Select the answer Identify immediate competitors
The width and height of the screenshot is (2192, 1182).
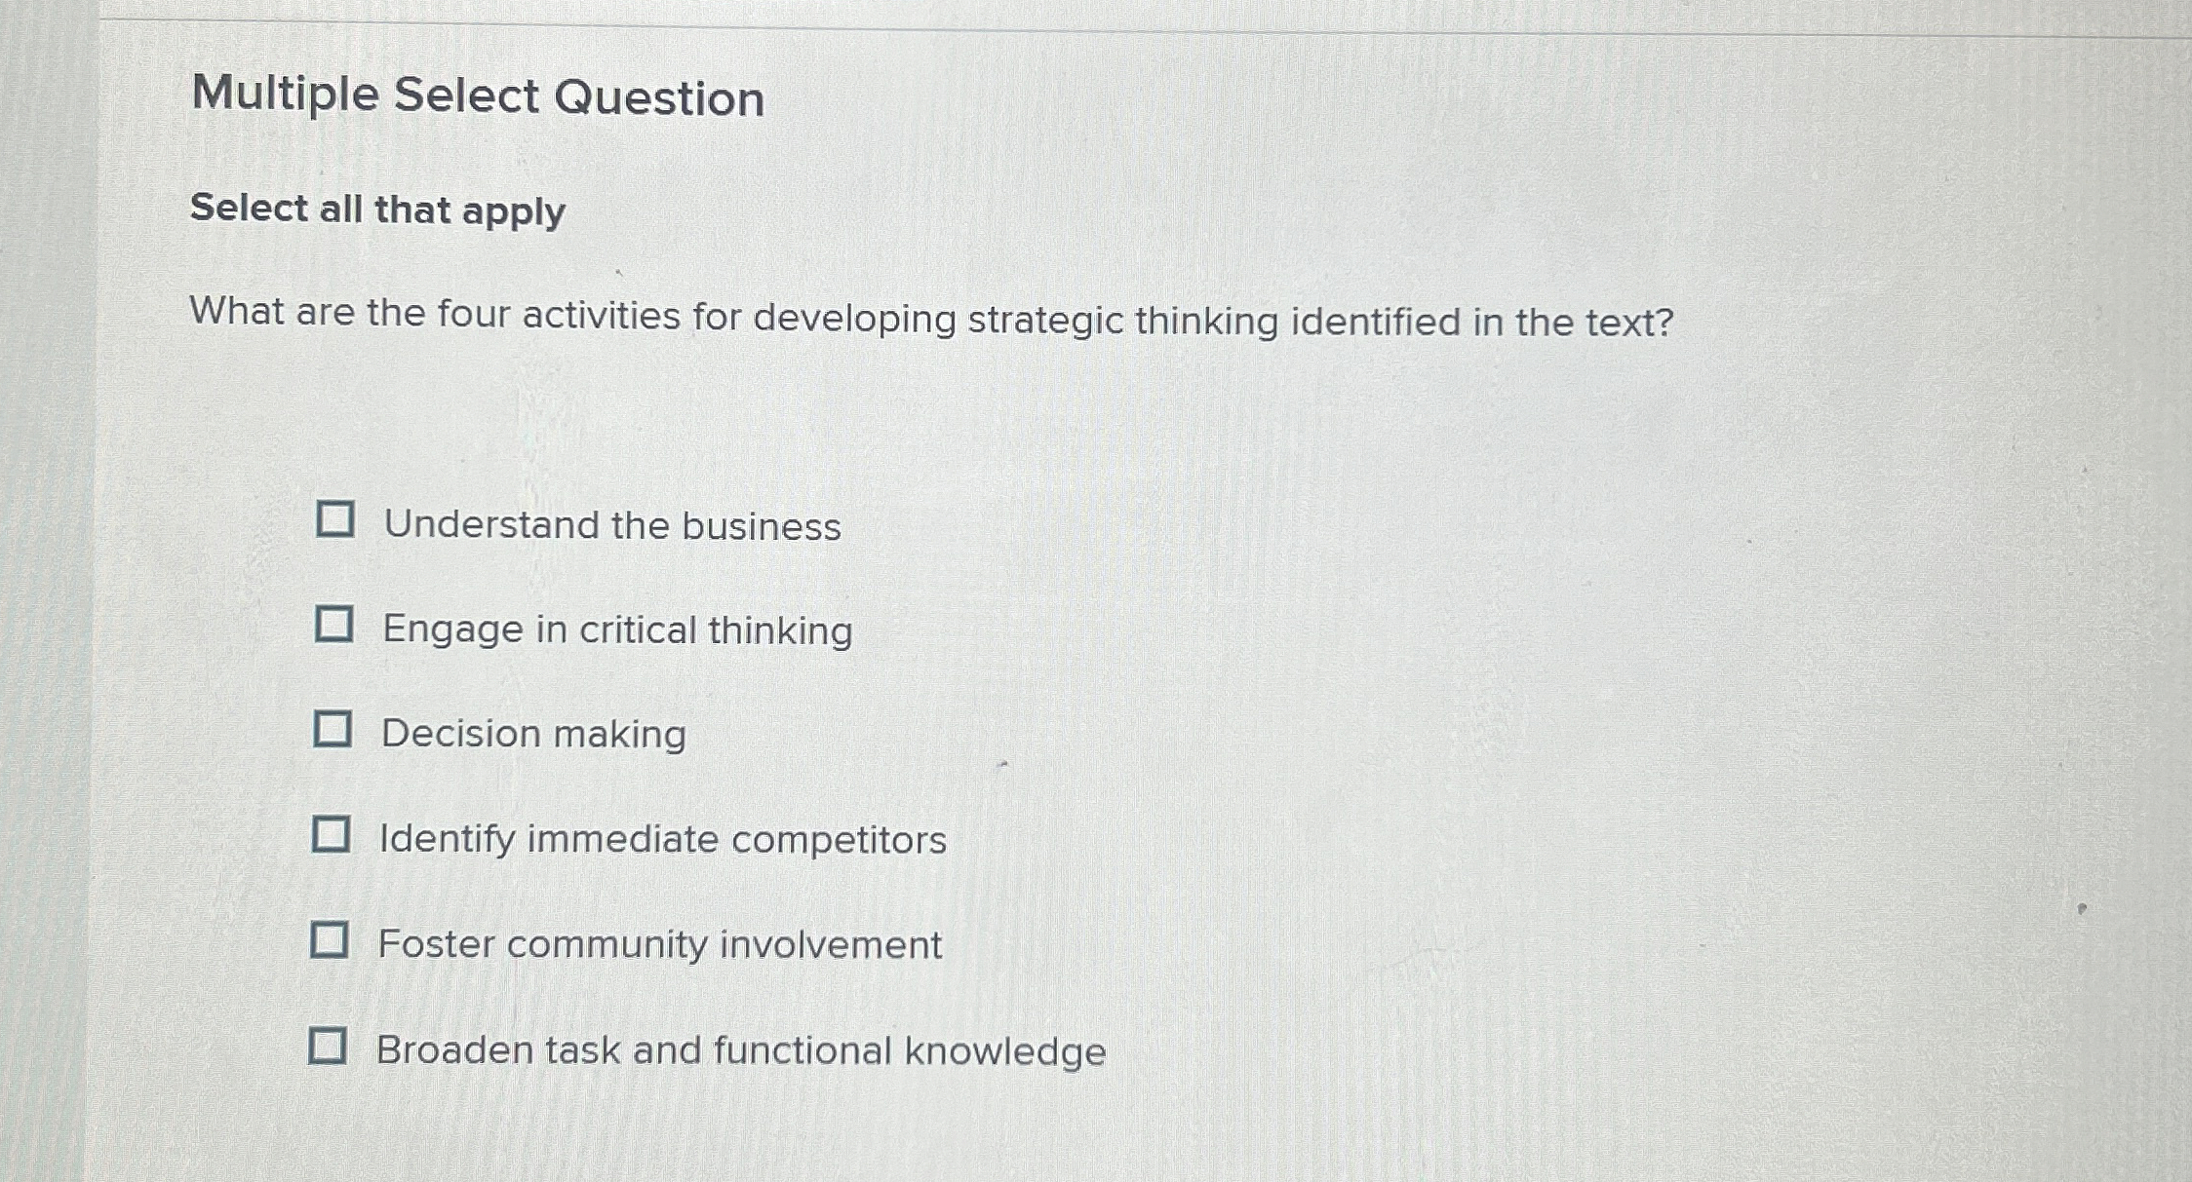pos(661,839)
